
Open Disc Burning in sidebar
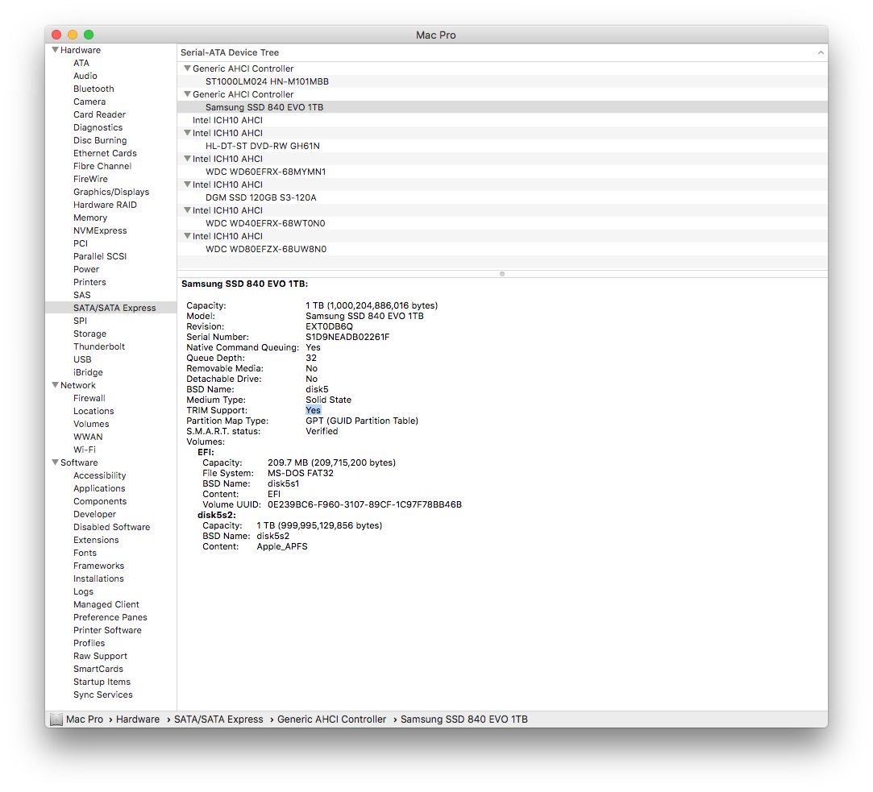click(100, 140)
